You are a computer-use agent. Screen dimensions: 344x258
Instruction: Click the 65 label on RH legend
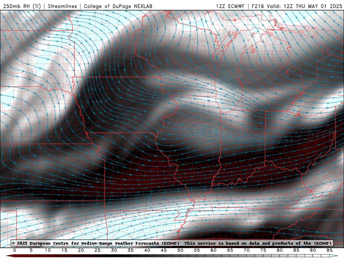pos(230,250)
